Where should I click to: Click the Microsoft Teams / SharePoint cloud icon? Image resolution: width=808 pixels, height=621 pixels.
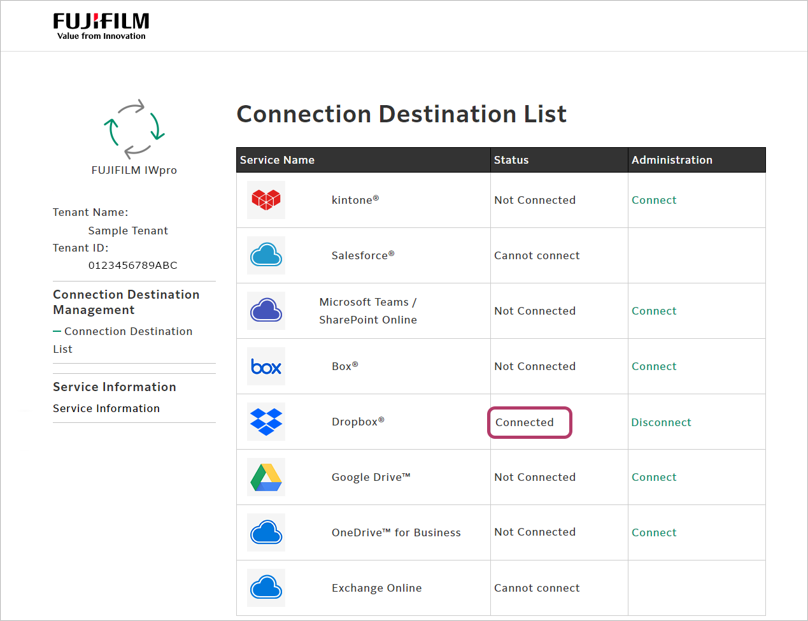point(266,311)
